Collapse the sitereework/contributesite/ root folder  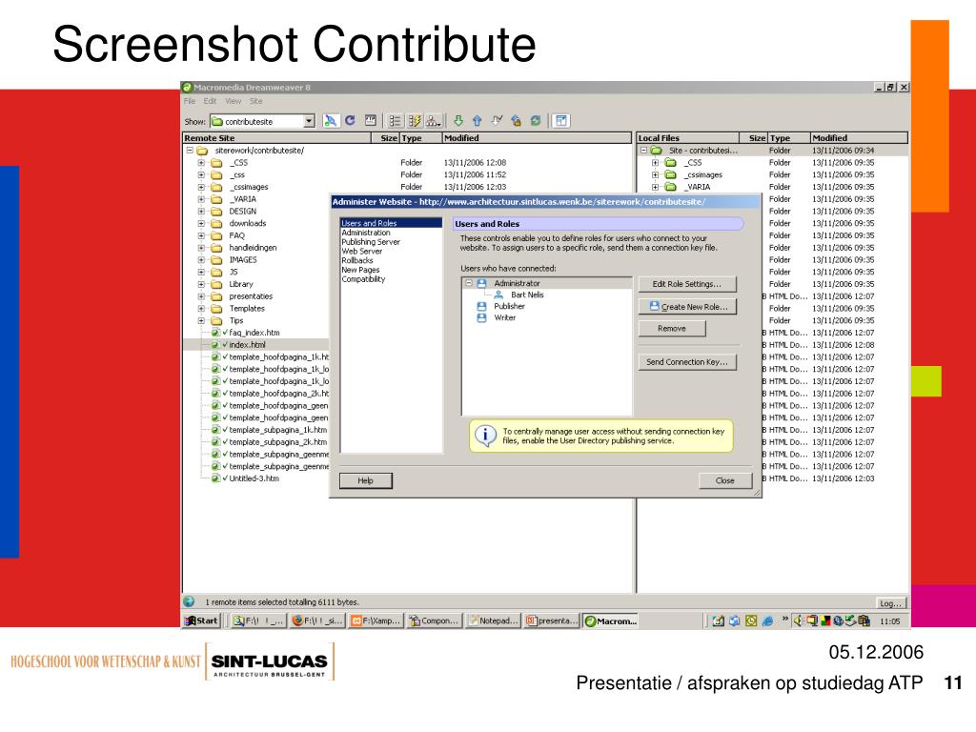(x=190, y=151)
